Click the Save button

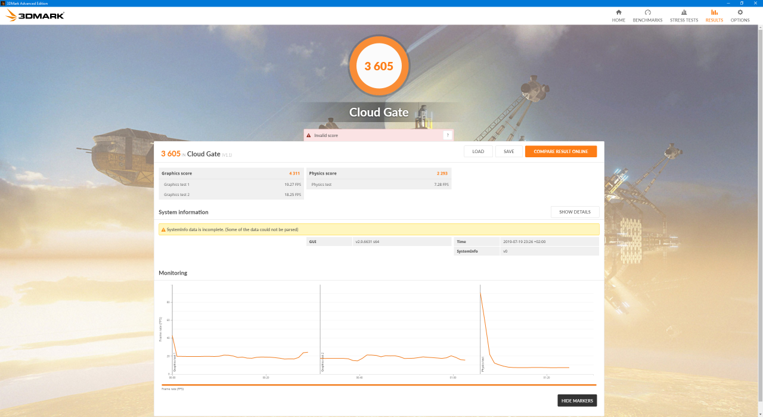tap(509, 151)
